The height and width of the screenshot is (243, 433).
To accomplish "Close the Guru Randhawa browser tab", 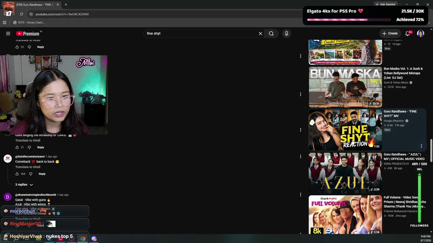I will (x=58, y=5).
